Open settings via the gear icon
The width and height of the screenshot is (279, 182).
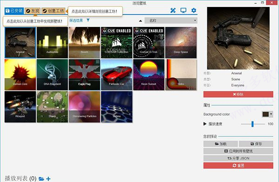pos(193,10)
